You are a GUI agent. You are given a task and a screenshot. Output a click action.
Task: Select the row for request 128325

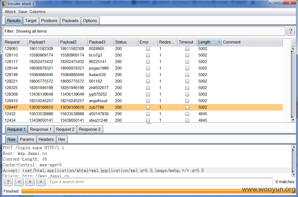click(x=143, y=88)
